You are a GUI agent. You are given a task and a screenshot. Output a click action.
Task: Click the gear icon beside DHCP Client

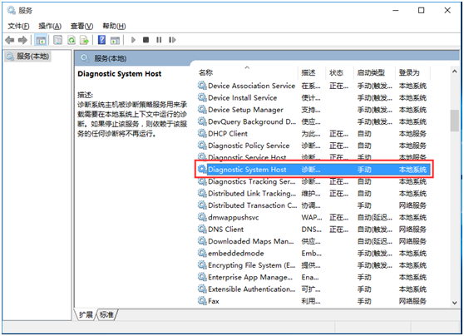pyautogui.click(x=202, y=134)
